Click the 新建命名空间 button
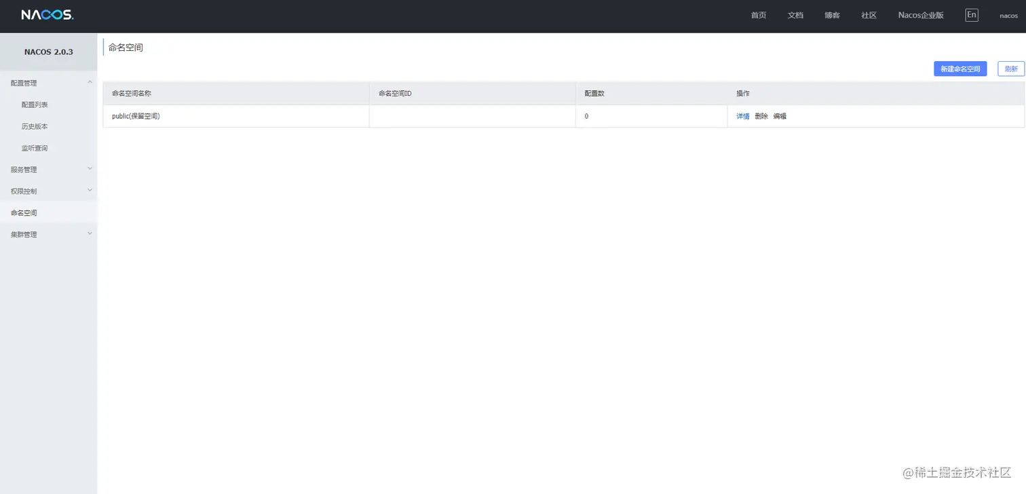Viewport: 1026px width, 494px height. tap(960, 69)
